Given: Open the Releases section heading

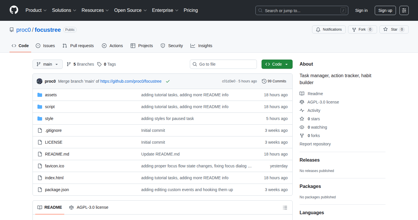Looking at the screenshot, I should pos(310,160).
